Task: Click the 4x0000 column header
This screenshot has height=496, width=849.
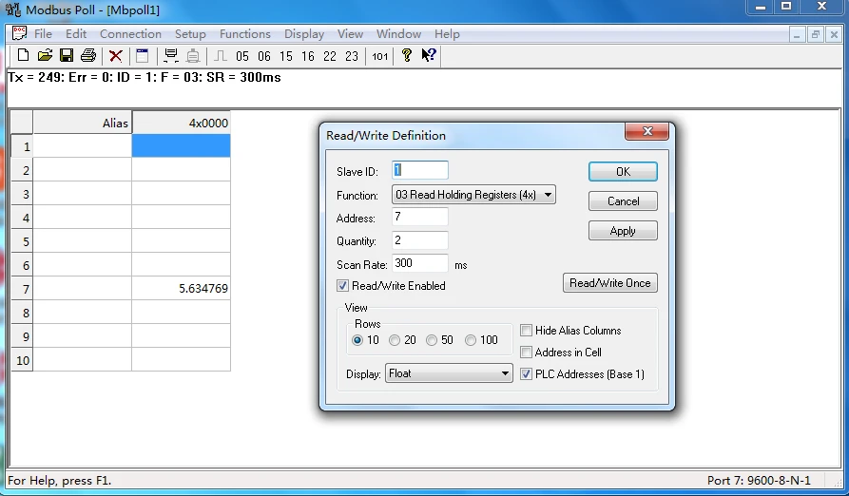Action: tap(181, 123)
